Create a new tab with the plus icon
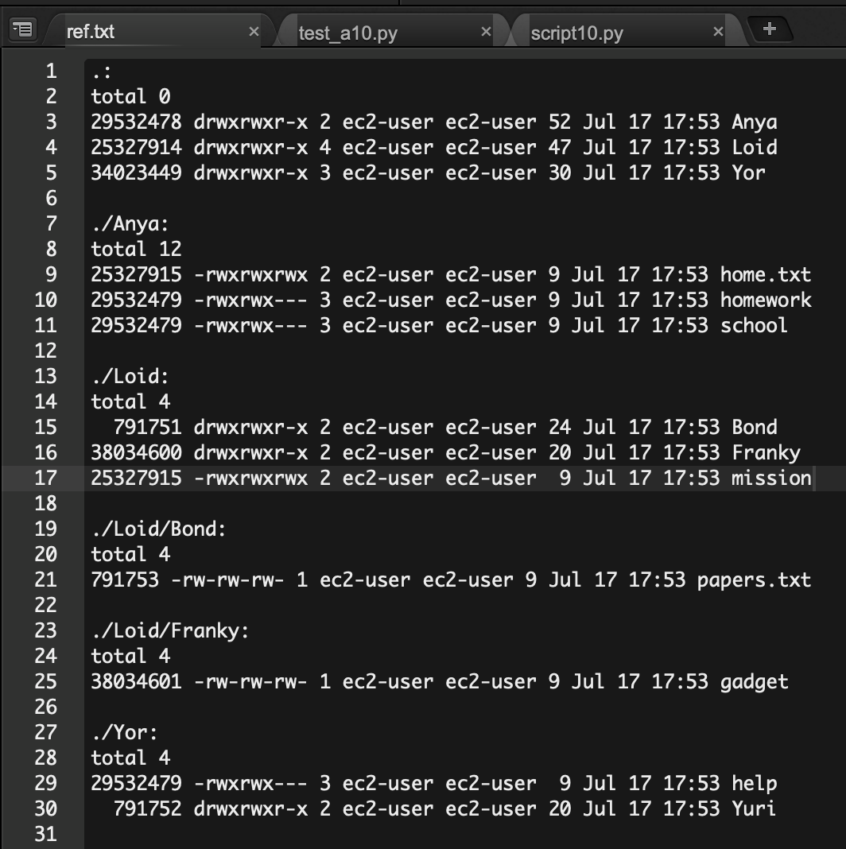Viewport: 846px width, 849px height. tap(770, 29)
